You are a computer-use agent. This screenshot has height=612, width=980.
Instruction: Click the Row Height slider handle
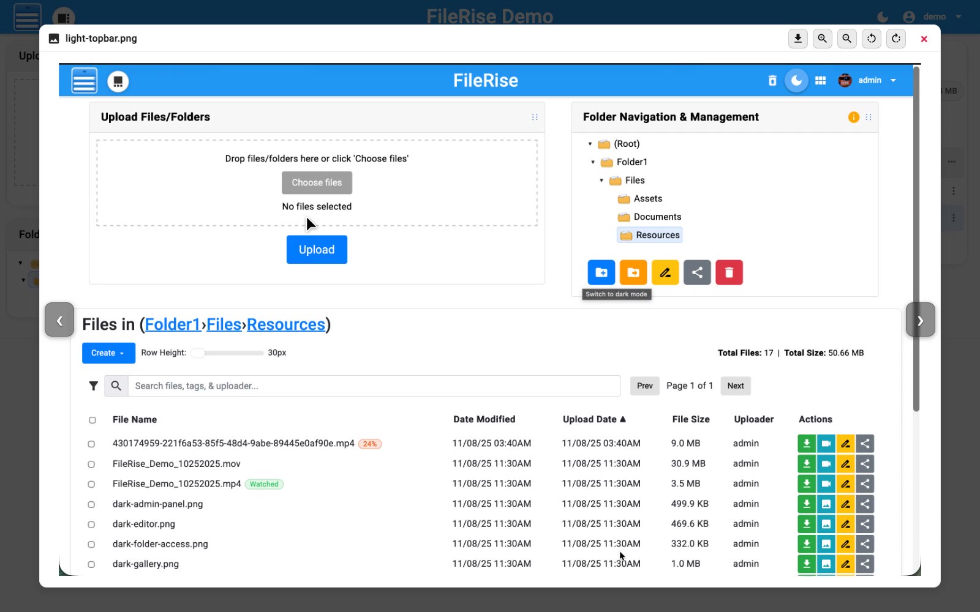[198, 353]
